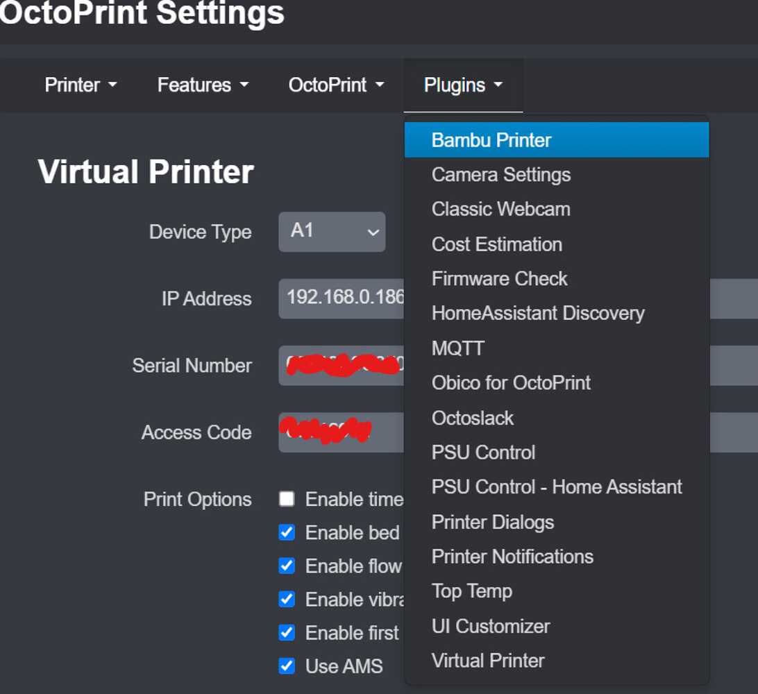Screen dimensions: 758x694
Task: Open Top Temp plugin settings
Action: click(x=472, y=591)
